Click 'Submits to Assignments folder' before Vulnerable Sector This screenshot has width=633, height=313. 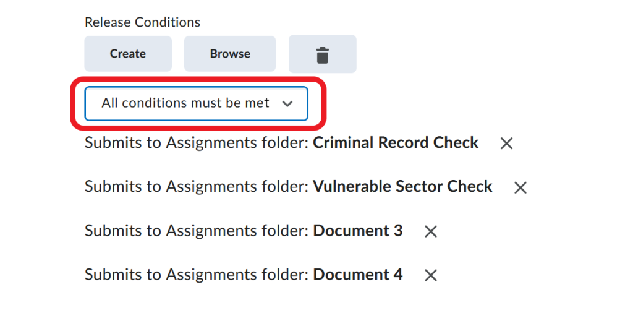(197, 187)
